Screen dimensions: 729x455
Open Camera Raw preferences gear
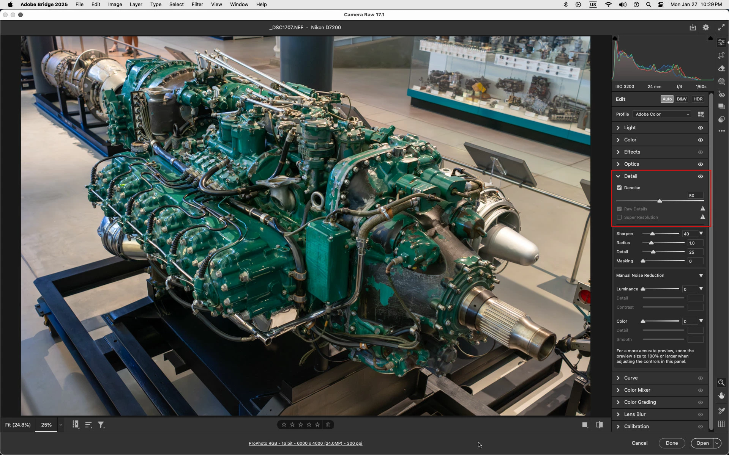pos(706,27)
